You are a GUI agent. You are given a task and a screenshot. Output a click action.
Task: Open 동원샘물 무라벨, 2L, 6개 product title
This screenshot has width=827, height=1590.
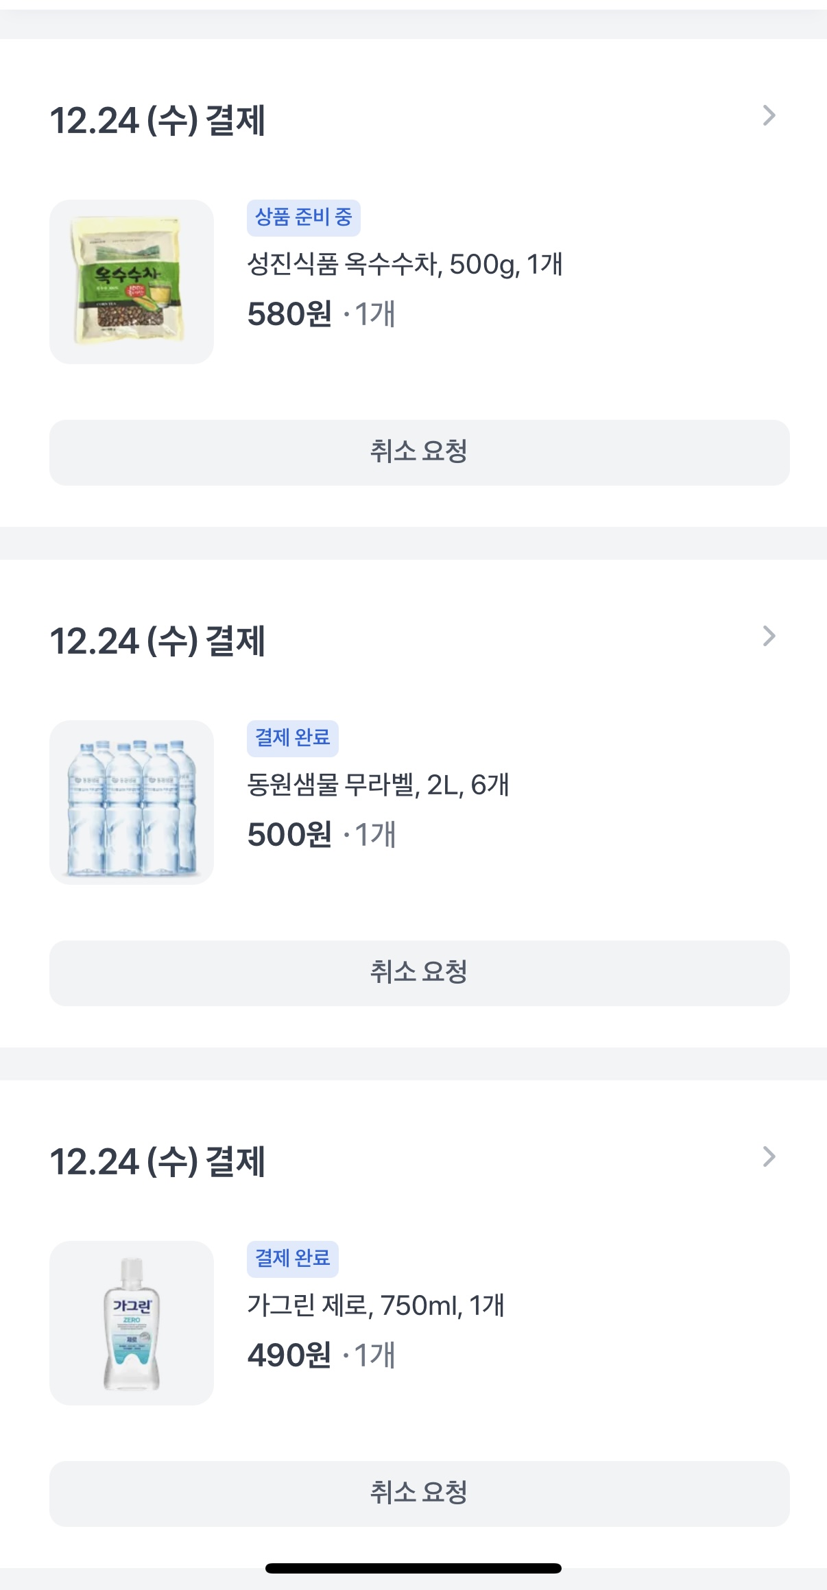(378, 785)
